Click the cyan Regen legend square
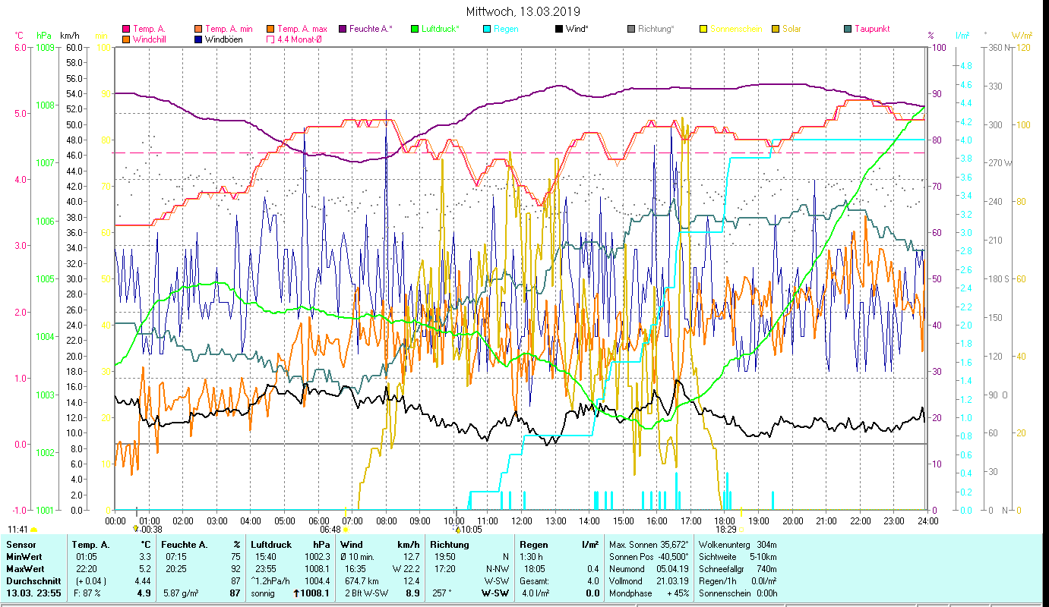 486,29
